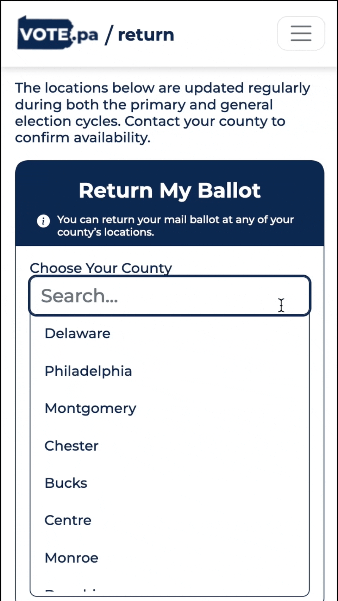338x601 pixels.
Task: Select Monroe county in the list
Action: pos(170,558)
